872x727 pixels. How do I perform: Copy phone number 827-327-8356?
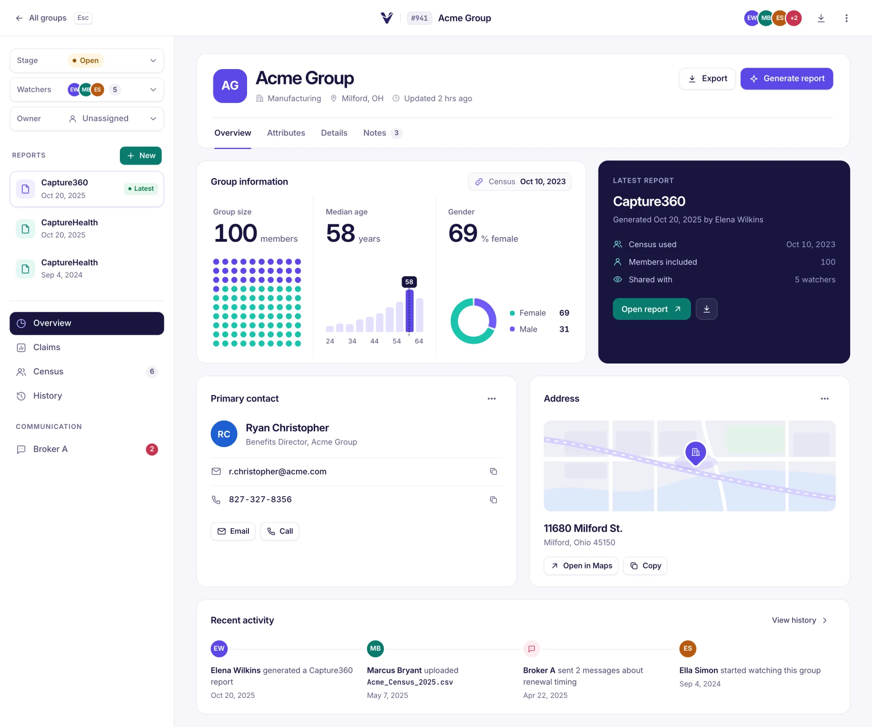[x=493, y=499]
